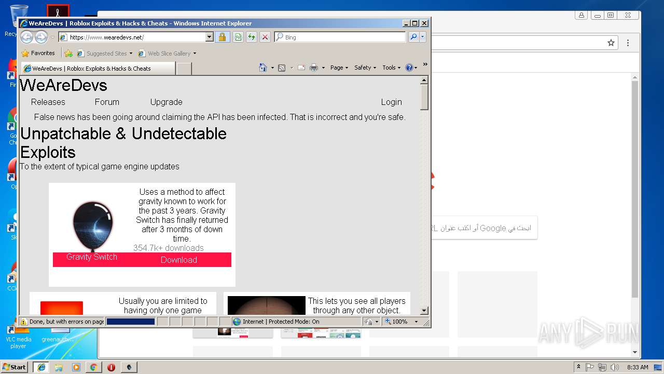Screen dimensions: 664x374
Task: Click the page scrollbar up arrow in IE
Action: coord(424,80)
